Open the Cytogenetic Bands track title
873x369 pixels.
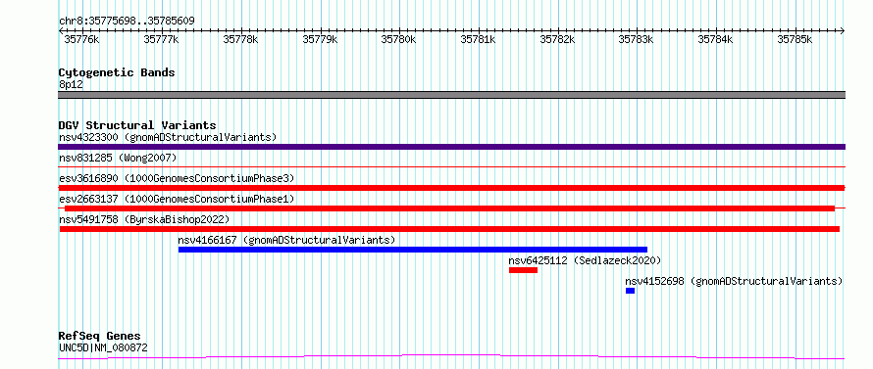[117, 72]
